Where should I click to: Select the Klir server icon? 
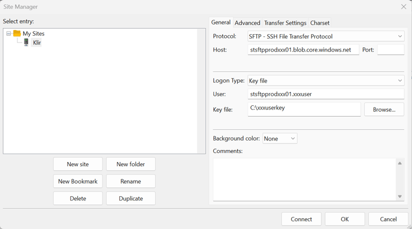click(x=26, y=42)
